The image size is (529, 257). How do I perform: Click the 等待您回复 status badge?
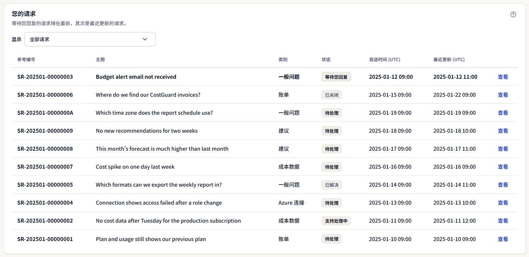[x=336, y=77]
